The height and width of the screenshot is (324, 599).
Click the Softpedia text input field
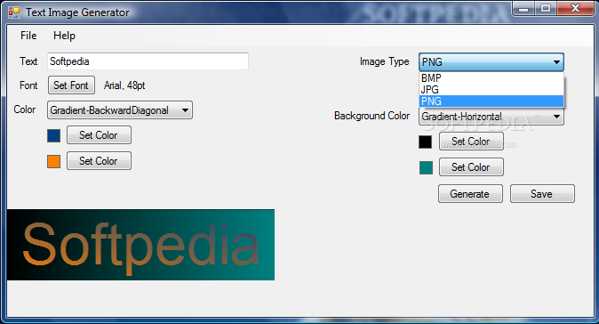pyautogui.click(x=148, y=61)
